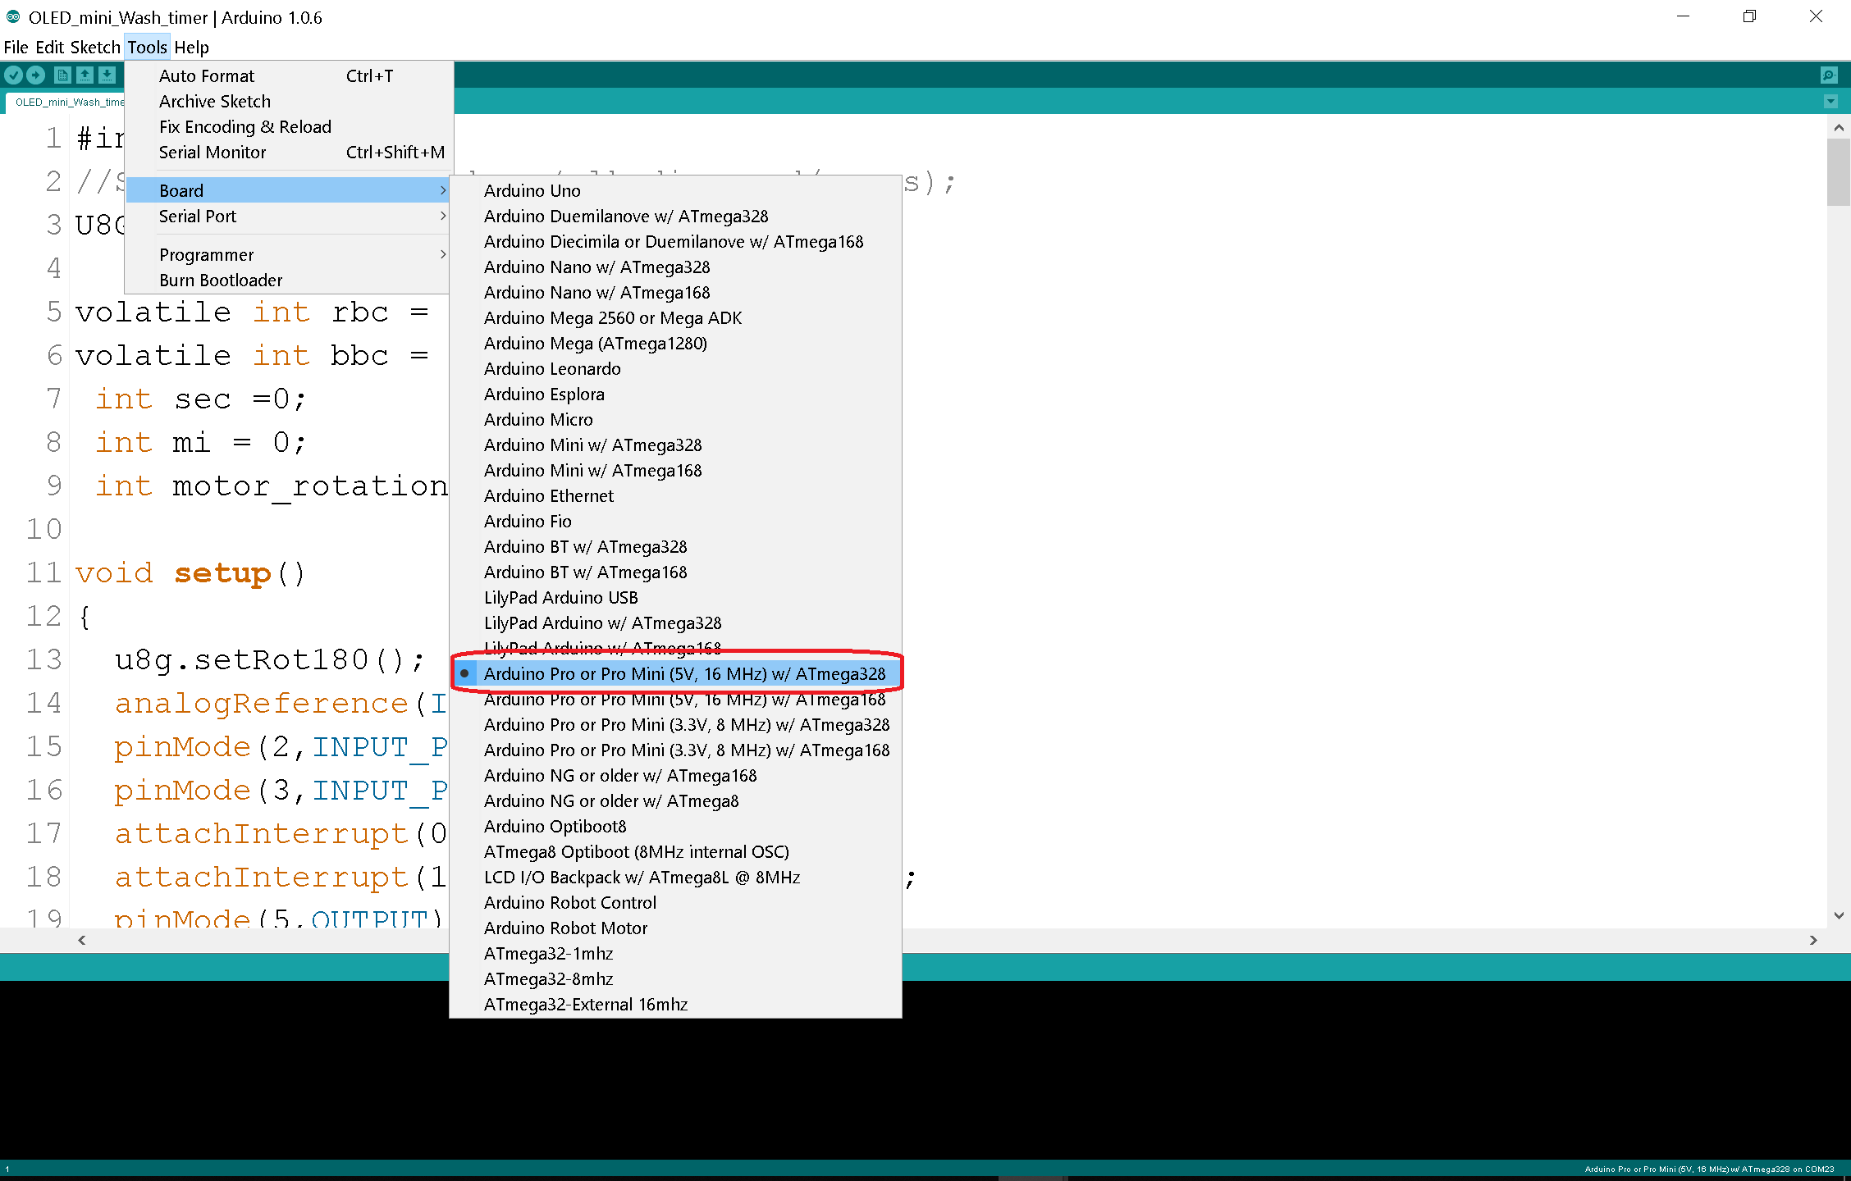Image resolution: width=1851 pixels, height=1181 pixels.
Task: Select Arduino Uno board option
Action: pos(532,191)
